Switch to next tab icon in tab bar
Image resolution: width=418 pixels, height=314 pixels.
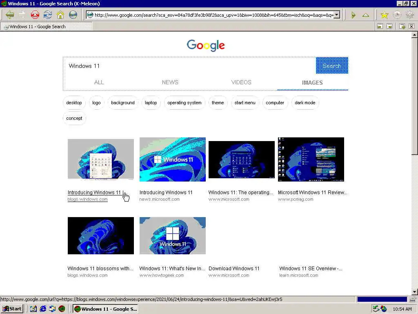(389, 26)
